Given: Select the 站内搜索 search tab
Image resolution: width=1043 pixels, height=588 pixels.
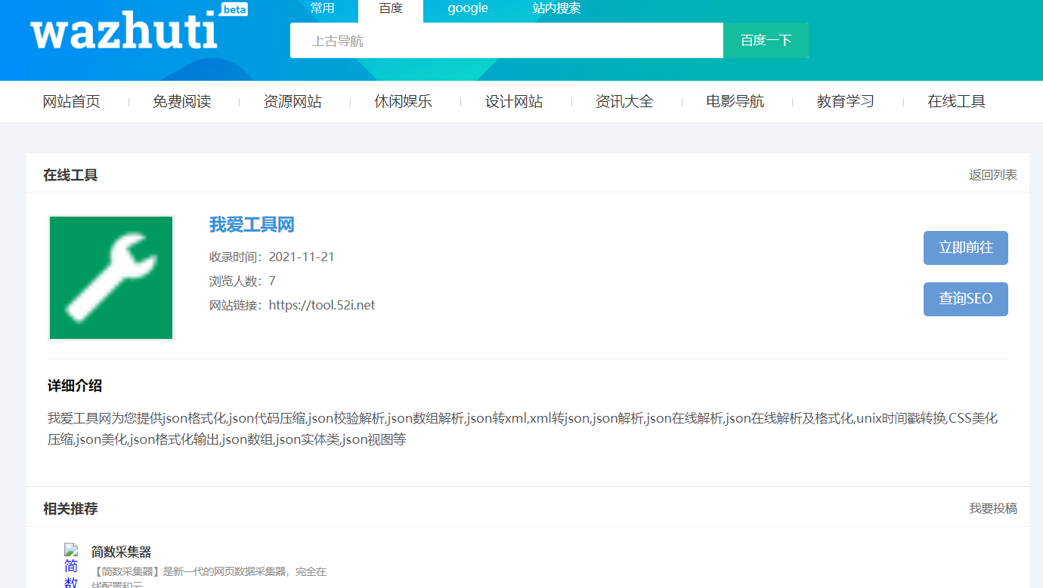Looking at the screenshot, I should (554, 9).
